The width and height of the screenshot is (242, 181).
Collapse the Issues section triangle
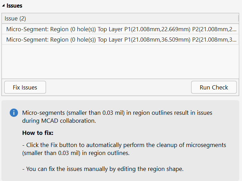4,6
